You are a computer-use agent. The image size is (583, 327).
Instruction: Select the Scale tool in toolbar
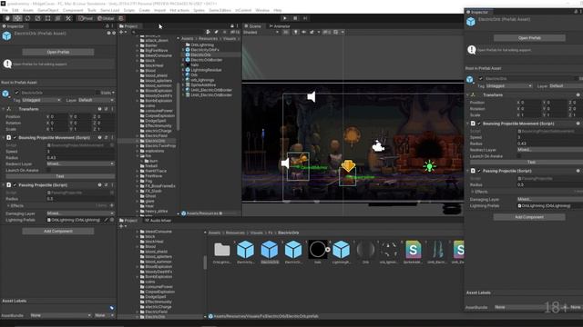point(37,18)
